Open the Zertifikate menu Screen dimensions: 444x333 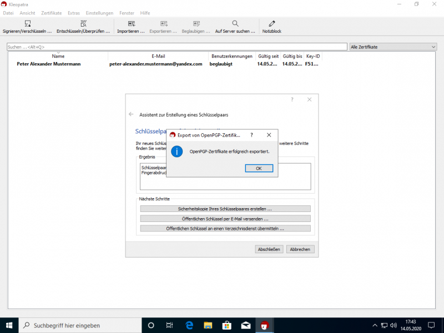click(51, 13)
